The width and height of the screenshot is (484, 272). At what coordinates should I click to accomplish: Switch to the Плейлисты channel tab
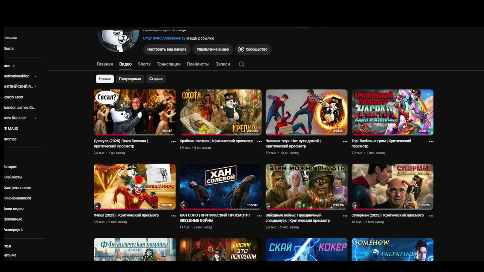(198, 64)
